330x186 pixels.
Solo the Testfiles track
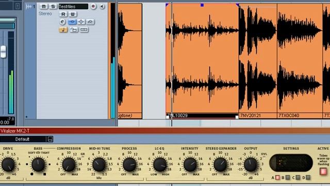click(x=53, y=7)
